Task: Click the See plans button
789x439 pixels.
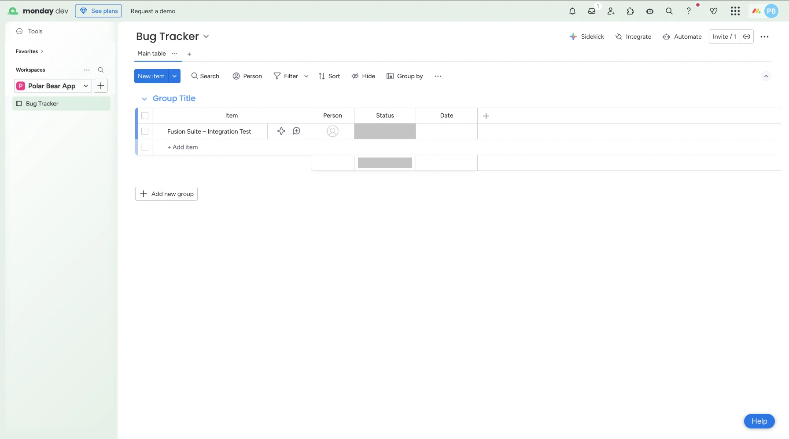Action: [x=99, y=11]
